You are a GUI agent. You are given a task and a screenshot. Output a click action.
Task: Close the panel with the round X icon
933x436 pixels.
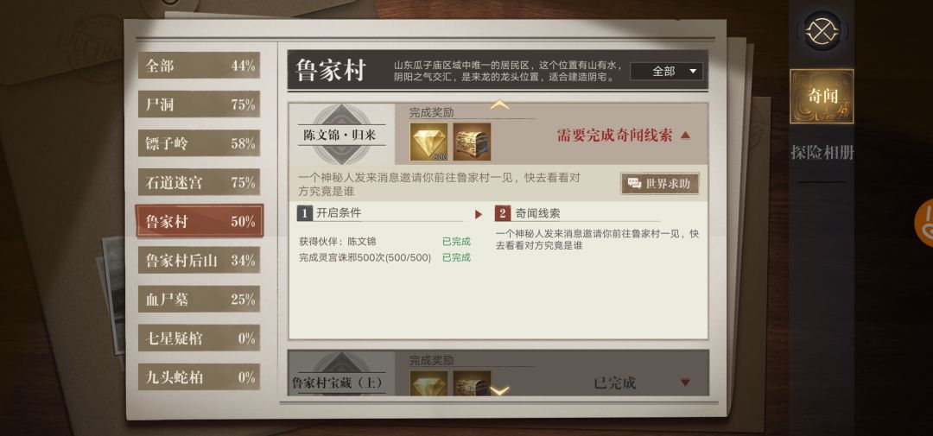pos(822,31)
